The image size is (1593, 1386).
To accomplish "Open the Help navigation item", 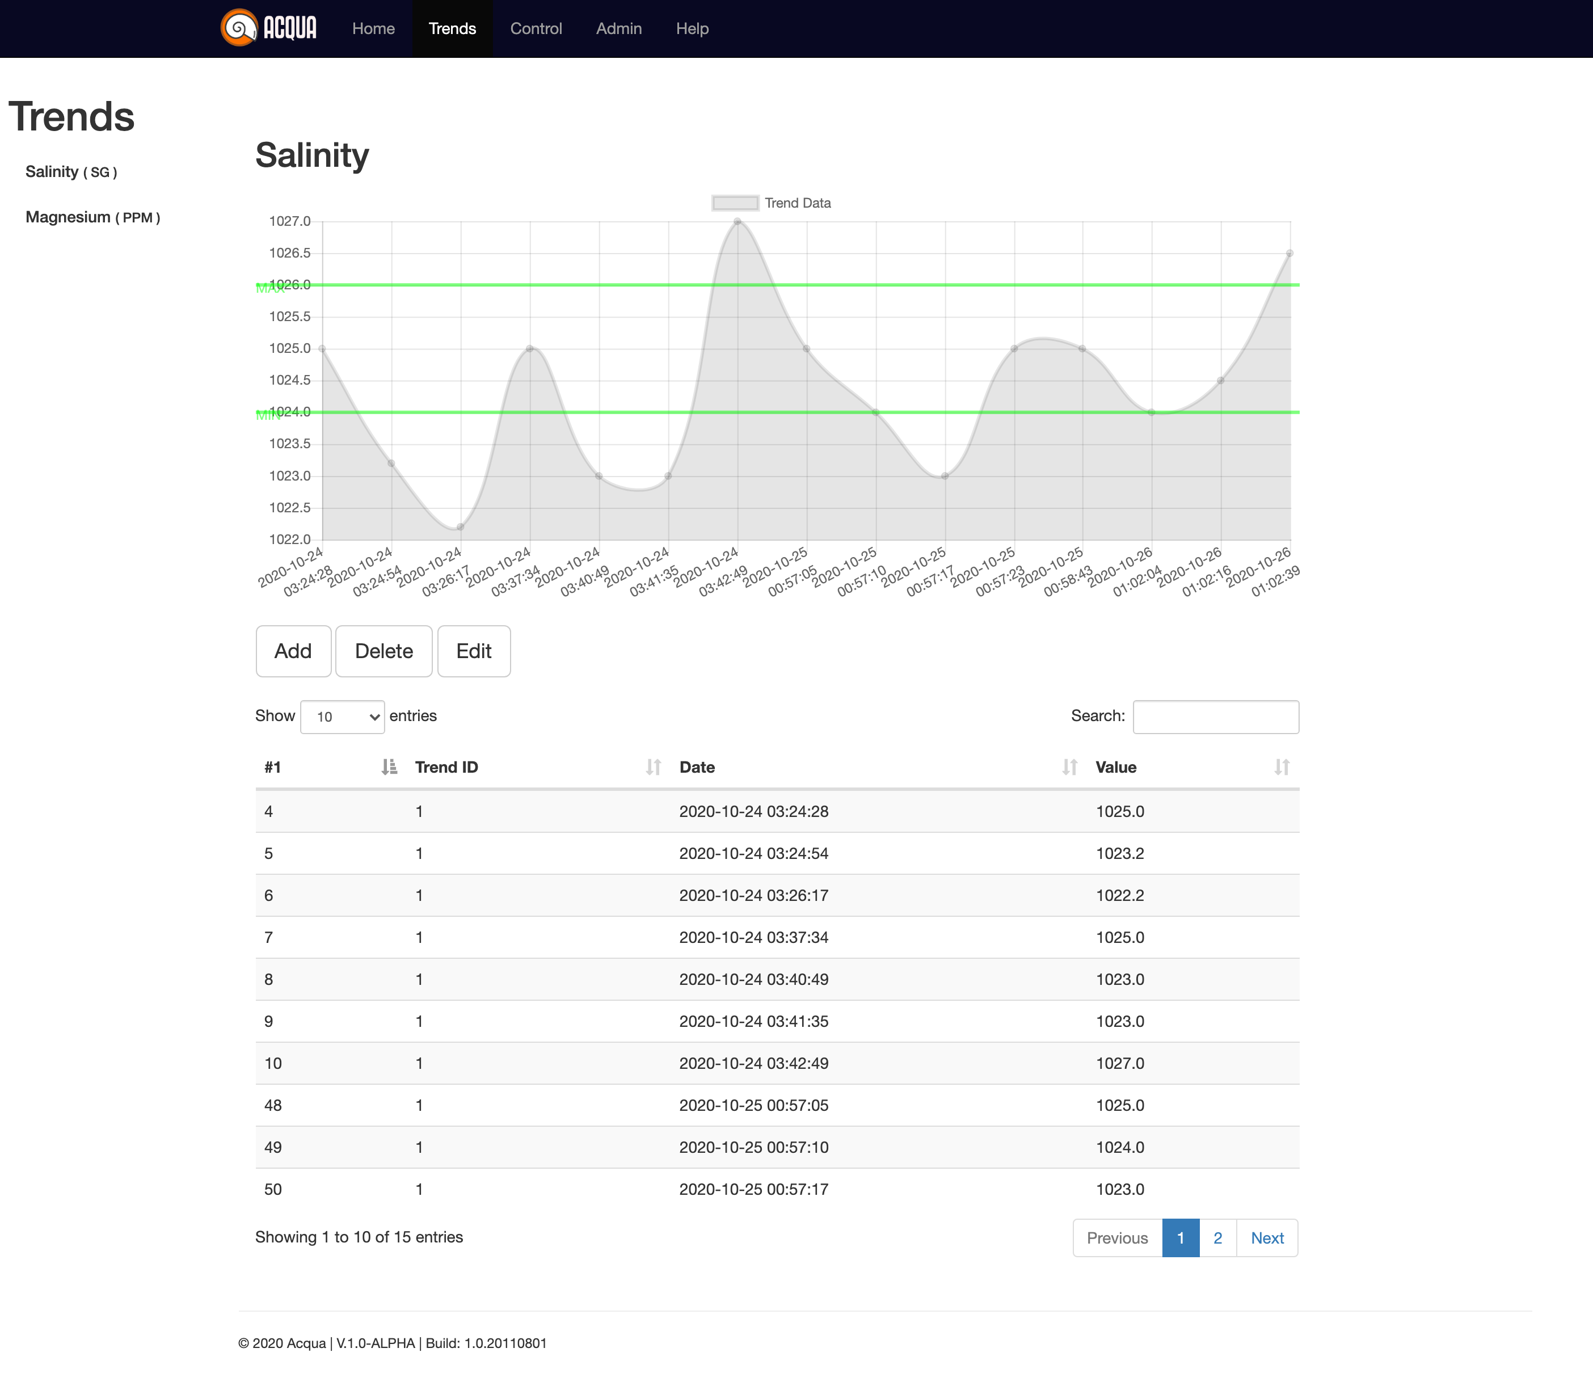I will pos(692,28).
